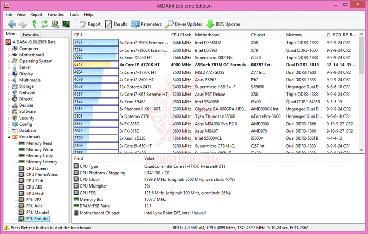Select FPU SinJulia benchmark
The image size is (368, 234).
[37, 219]
